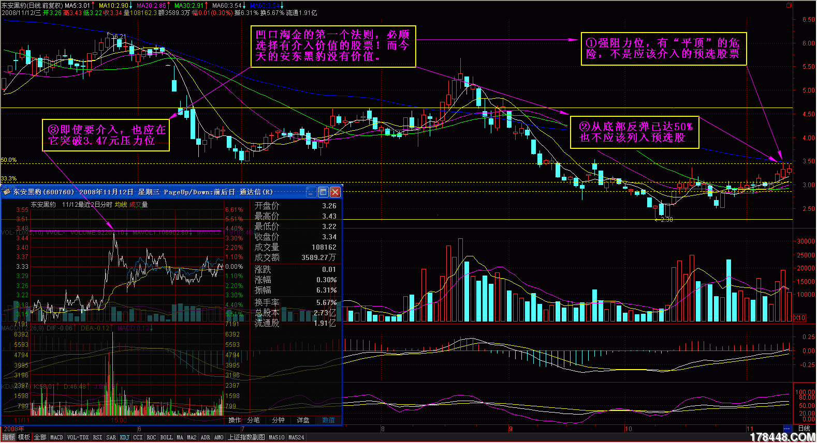Click the MA20:2.86 legend label
The height and width of the screenshot is (443, 817).
152,6
